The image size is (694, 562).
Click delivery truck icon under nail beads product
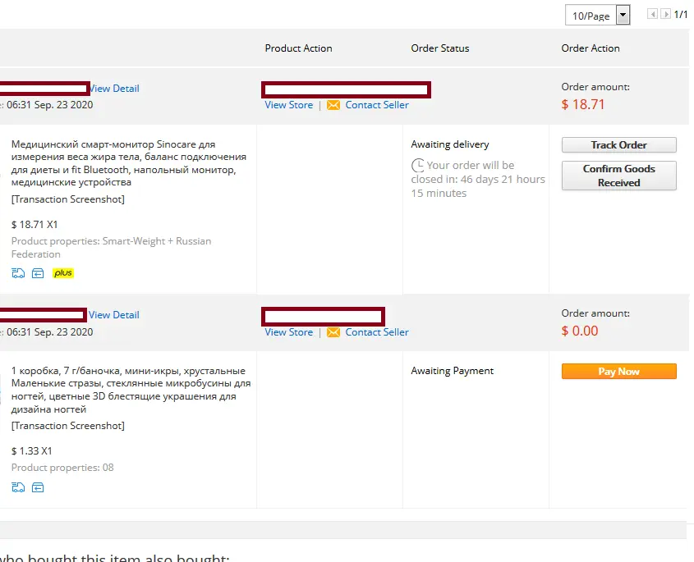18,487
